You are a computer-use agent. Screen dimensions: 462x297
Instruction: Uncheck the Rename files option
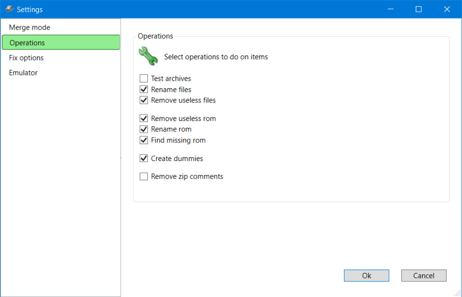(144, 89)
